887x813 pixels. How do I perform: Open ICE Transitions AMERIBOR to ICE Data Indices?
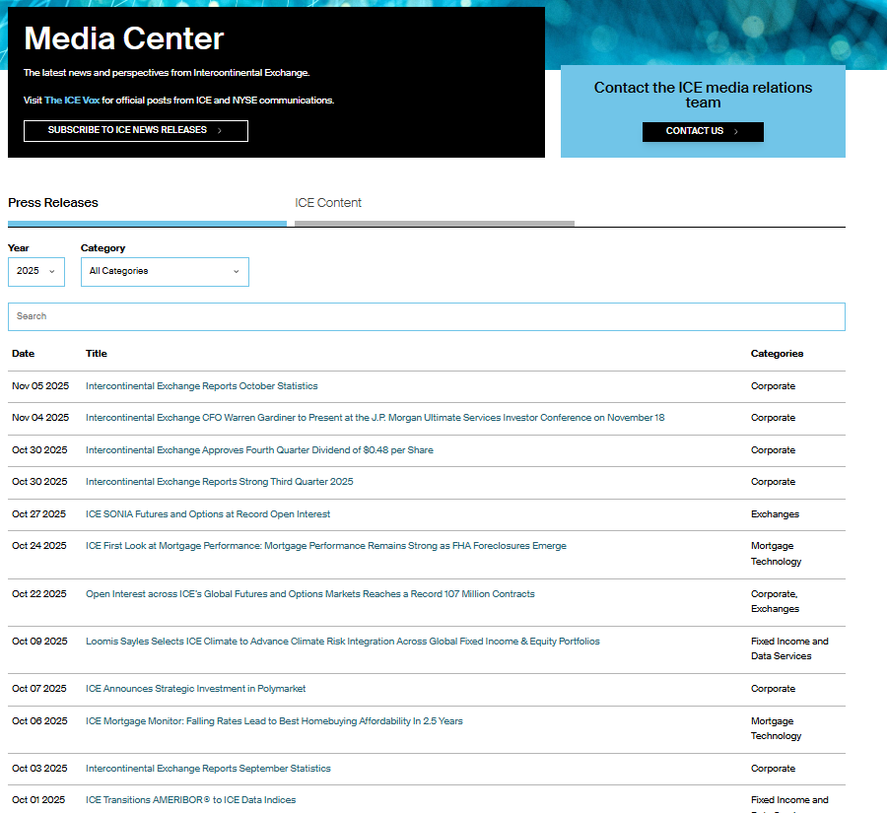tap(190, 800)
